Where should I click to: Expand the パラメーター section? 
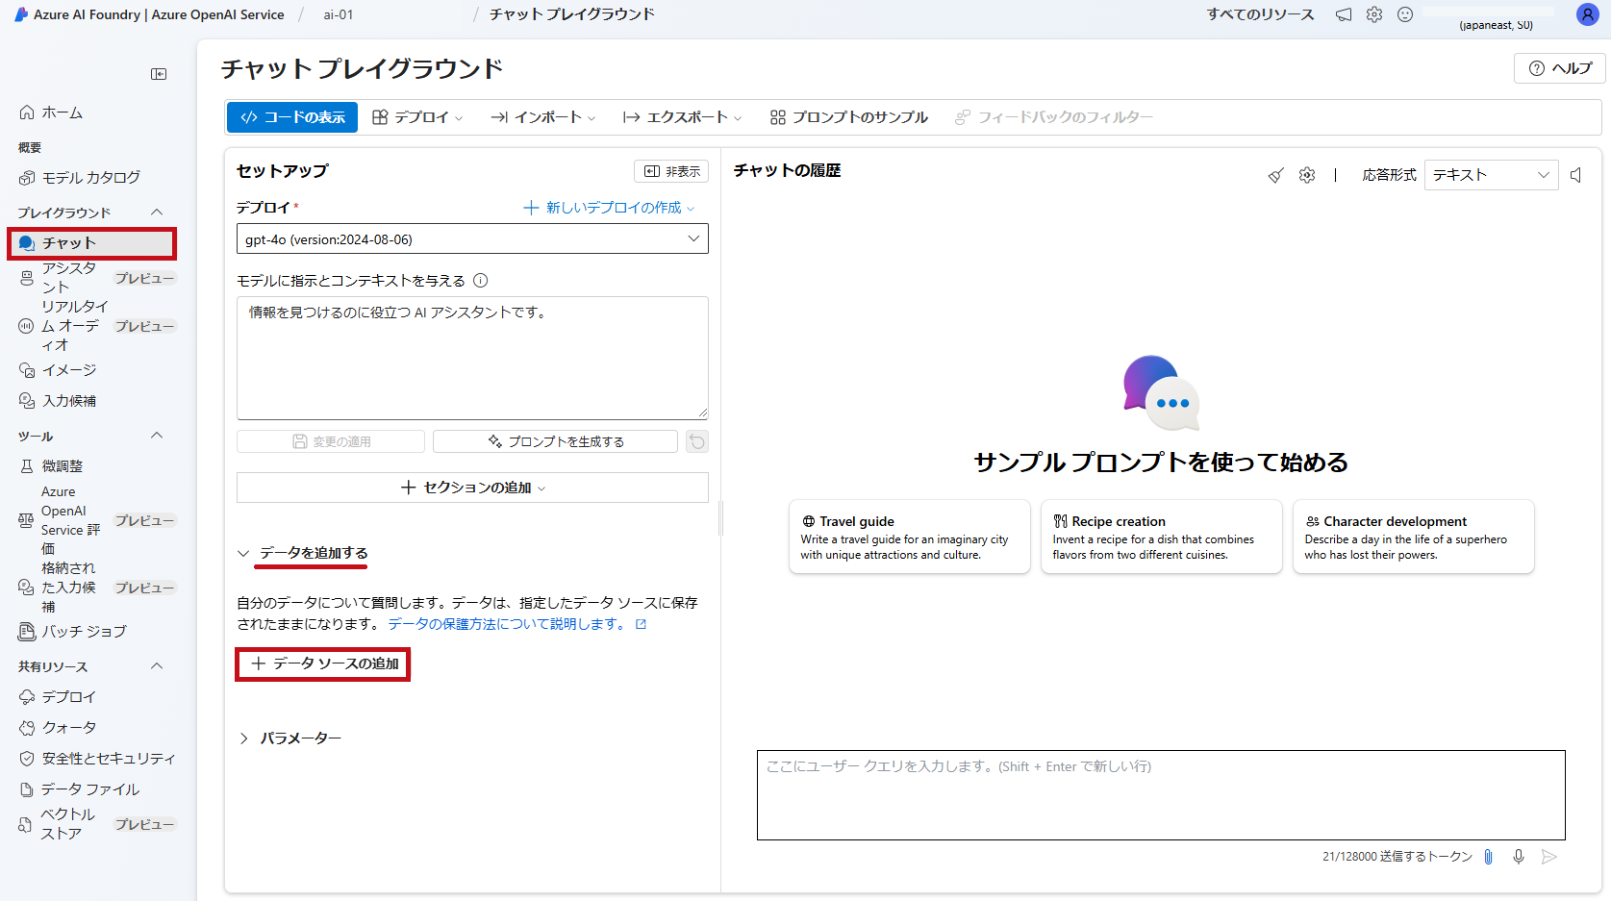pyautogui.click(x=289, y=738)
